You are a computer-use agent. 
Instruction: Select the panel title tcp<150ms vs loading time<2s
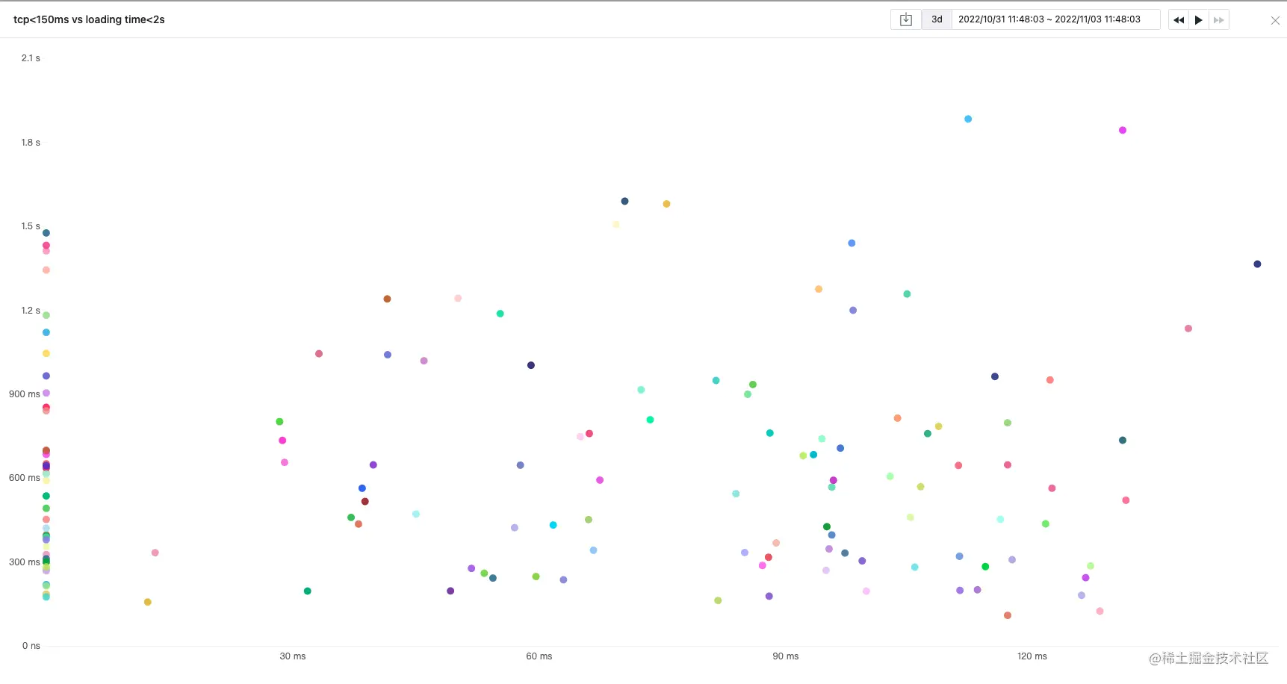pos(89,19)
